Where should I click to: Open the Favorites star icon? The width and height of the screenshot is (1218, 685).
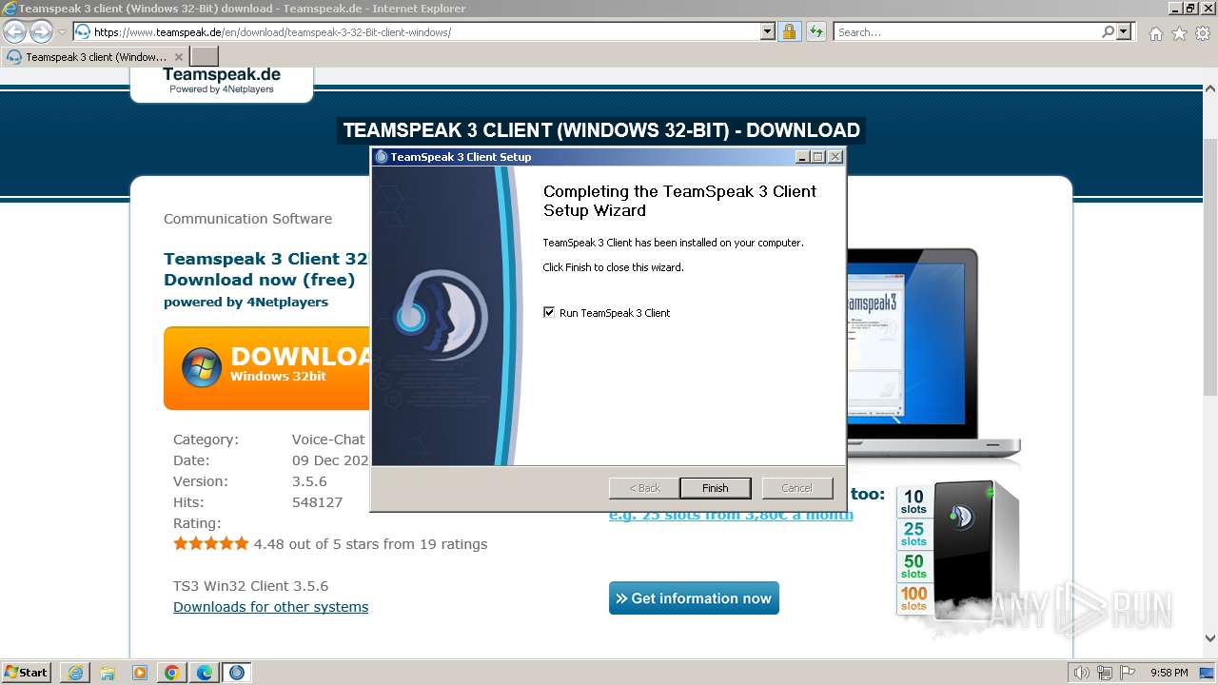(x=1179, y=33)
